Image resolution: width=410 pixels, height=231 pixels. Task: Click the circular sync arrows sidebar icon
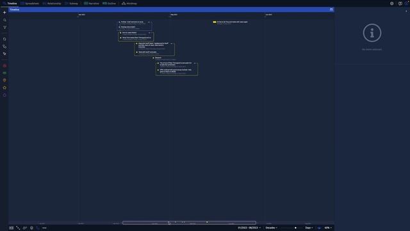[4, 38]
